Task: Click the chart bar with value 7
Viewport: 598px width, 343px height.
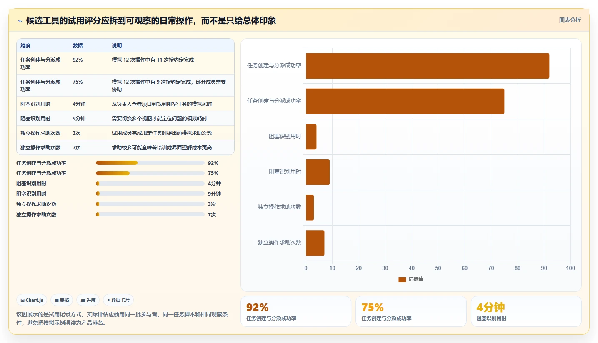Action: pyautogui.click(x=315, y=243)
